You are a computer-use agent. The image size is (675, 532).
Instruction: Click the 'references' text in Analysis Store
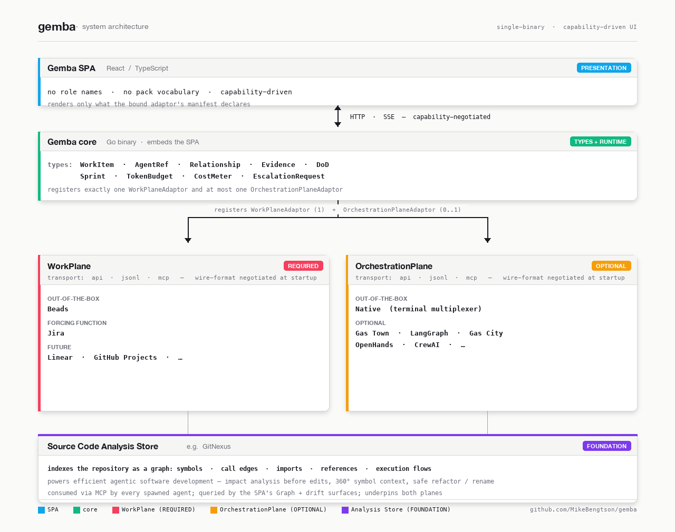pyautogui.click(x=339, y=468)
